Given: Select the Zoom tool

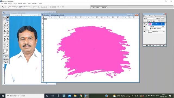Looking at the screenshot, I should point(7,47).
